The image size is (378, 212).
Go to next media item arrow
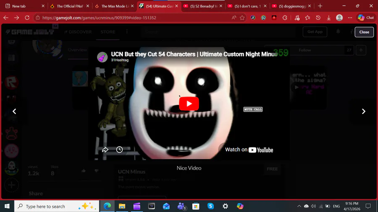point(364,111)
